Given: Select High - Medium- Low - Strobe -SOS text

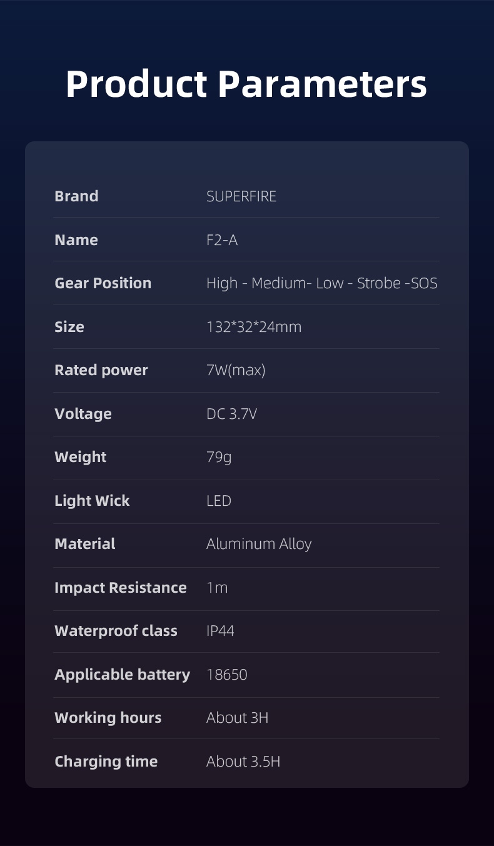Looking at the screenshot, I should (x=322, y=283).
